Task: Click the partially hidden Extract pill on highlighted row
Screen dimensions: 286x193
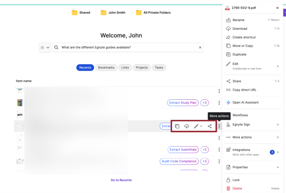Action: coord(165,126)
